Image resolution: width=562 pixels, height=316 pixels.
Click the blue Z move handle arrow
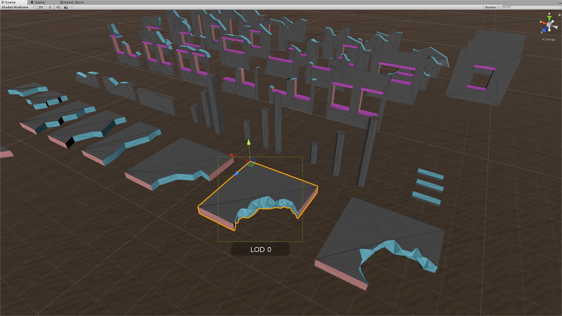[236, 174]
